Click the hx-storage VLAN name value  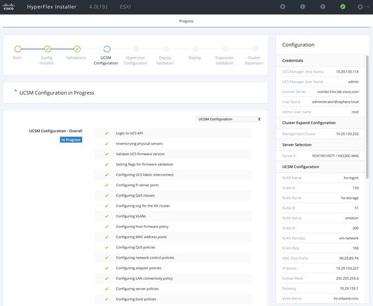[350, 198]
